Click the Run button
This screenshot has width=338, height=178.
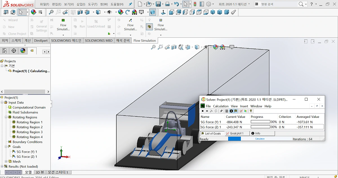pyautogui.click(x=82, y=24)
